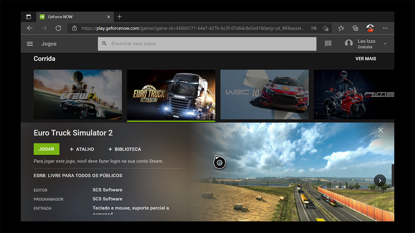Click the green JOGAR button
Screen dimensions: 415x233
(x=47, y=149)
